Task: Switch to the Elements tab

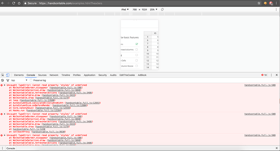Action: 19,75
